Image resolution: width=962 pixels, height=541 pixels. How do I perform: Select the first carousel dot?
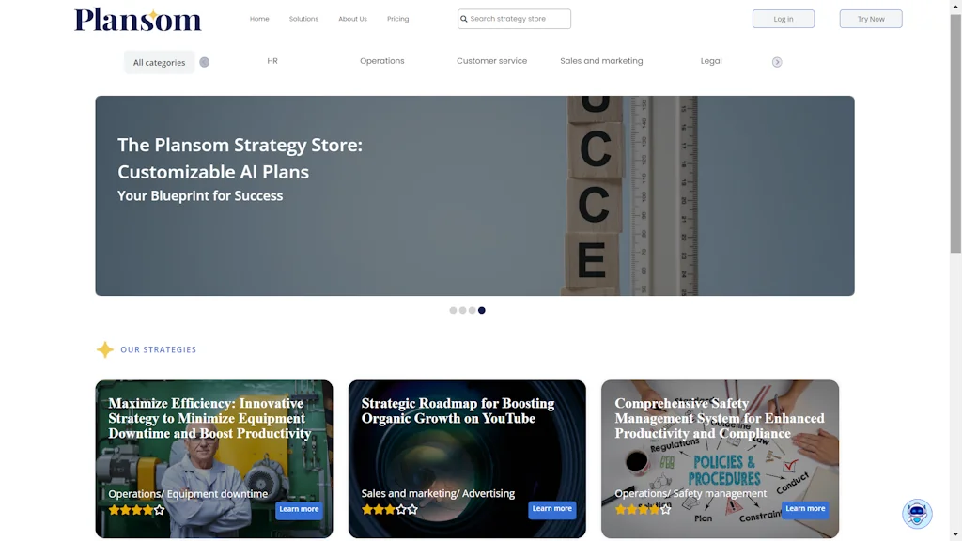(453, 310)
